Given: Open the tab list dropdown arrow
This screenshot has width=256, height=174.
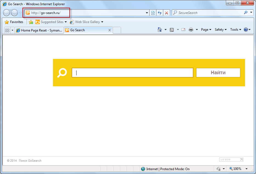Looking at the screenshot, I should pyautogui.click(x=12, y=30).
